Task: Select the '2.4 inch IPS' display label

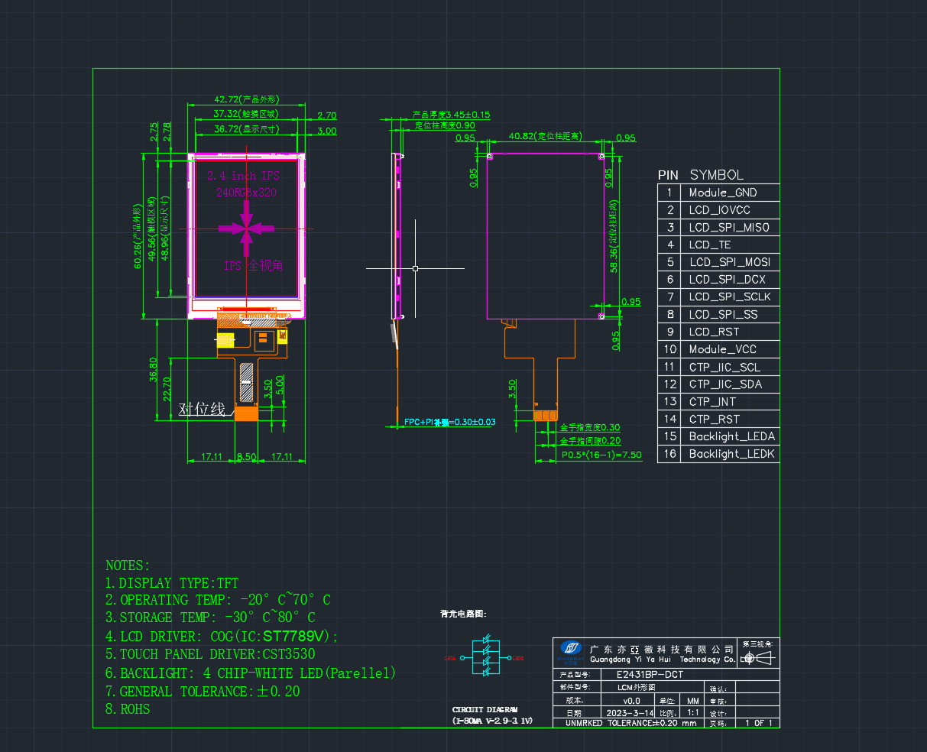Action: [243, 176]
